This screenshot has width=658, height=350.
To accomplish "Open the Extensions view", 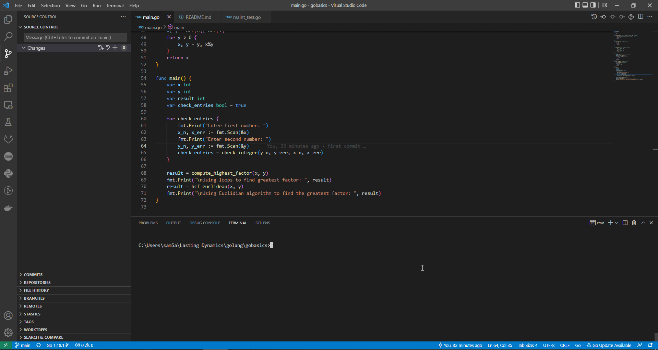I will [x=8, y=88].
